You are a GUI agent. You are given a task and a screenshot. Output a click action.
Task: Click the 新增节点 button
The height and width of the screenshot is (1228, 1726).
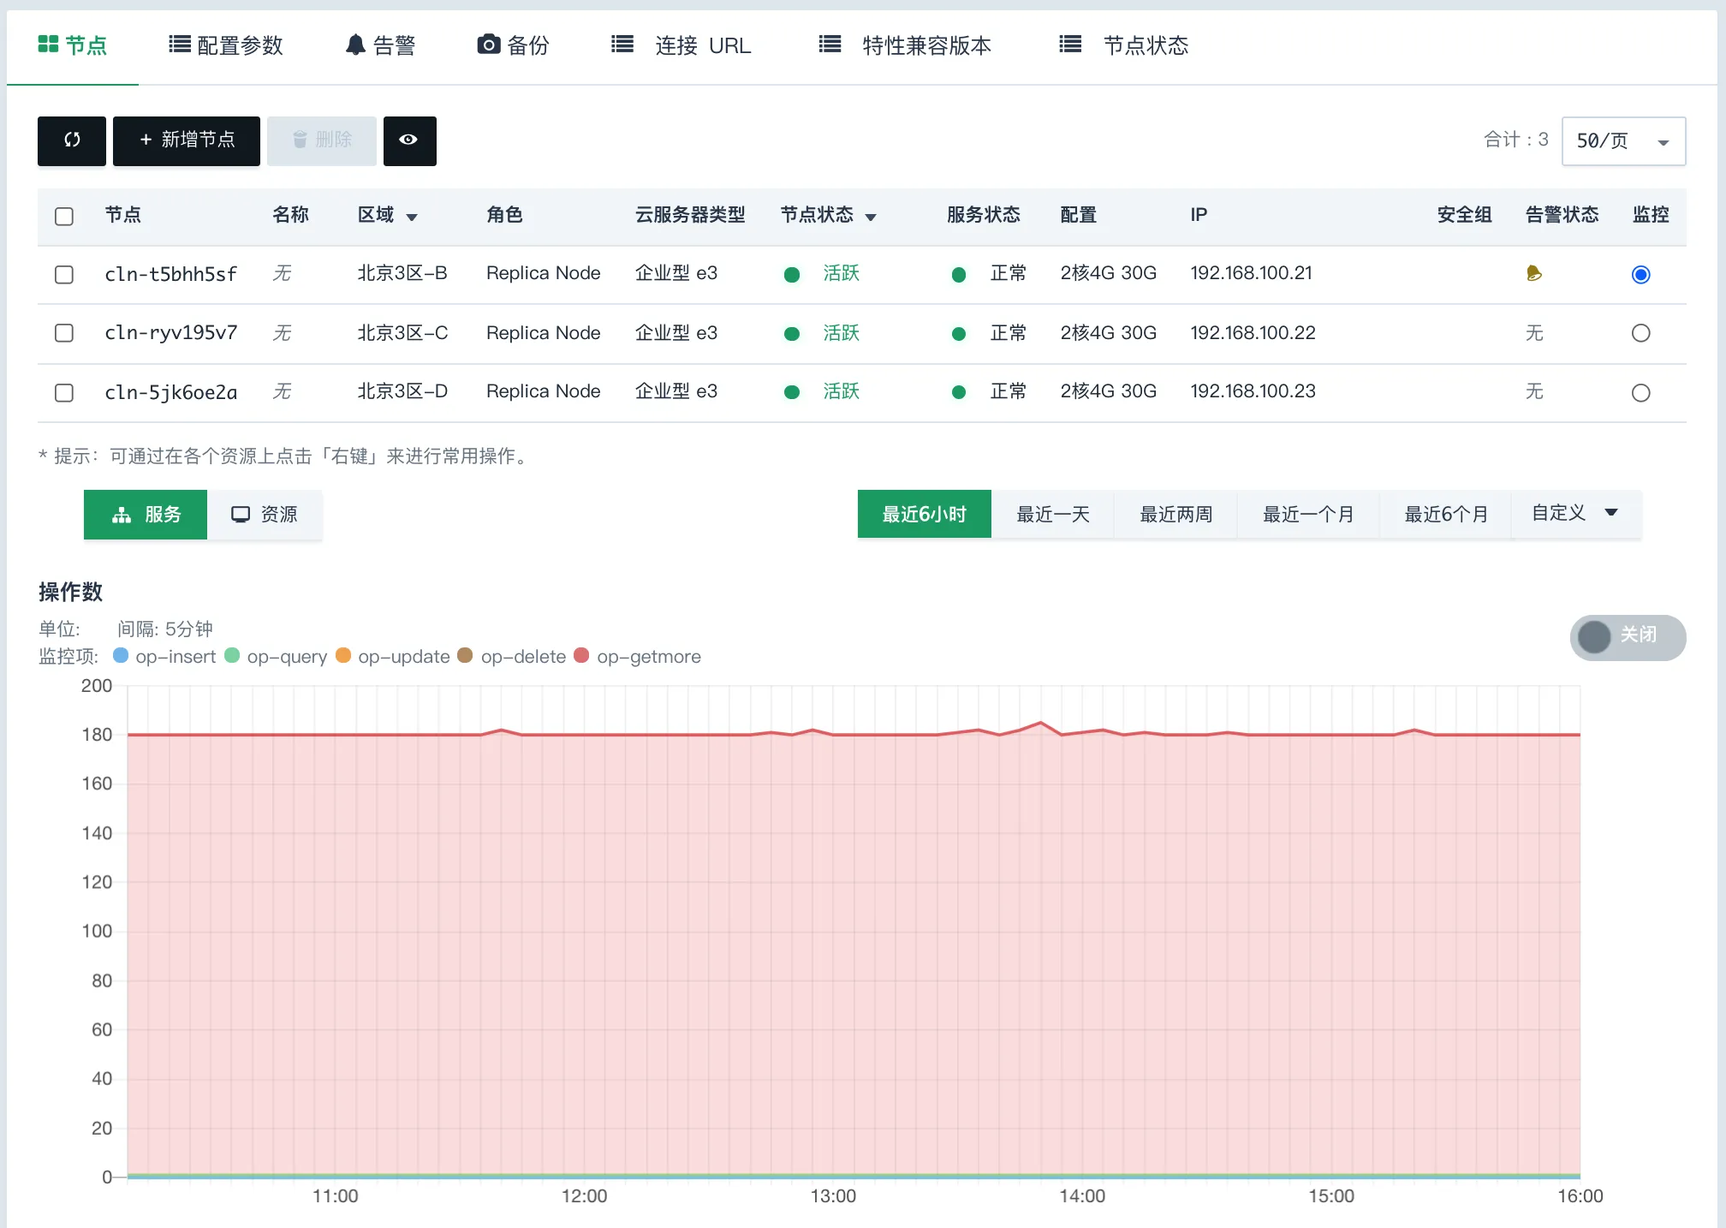[x=186, y=140]
